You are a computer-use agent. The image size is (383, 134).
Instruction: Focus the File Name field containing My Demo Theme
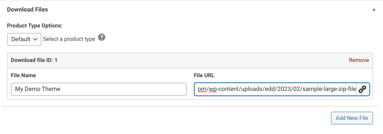pyautogui.click(x=99, y=89)
